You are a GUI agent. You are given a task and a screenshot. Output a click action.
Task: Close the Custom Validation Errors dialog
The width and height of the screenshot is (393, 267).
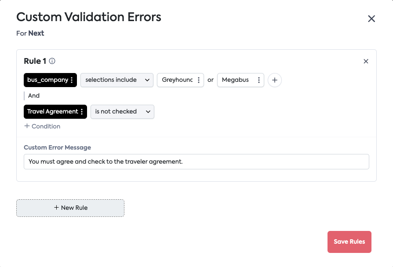pos(371,18)
